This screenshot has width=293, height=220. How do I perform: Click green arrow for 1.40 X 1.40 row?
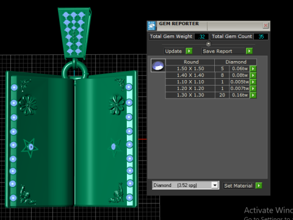coord(253,75)
